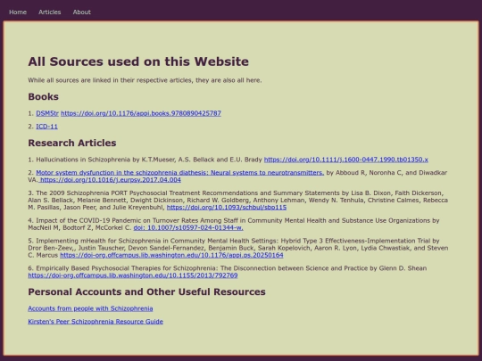Open the About nav link
This screenshot has height=361, width=482.
[82, 12]
